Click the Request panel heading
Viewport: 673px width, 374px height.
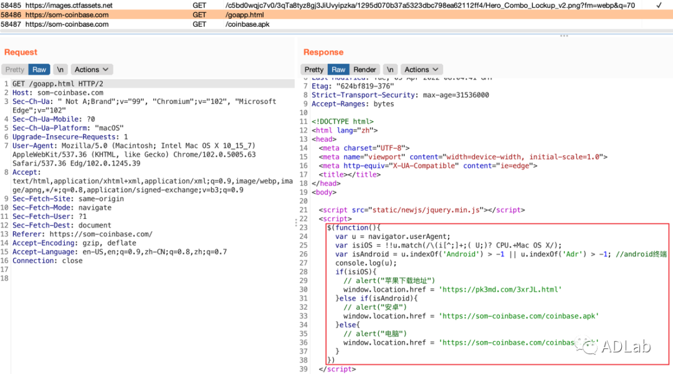pos(21,52)
